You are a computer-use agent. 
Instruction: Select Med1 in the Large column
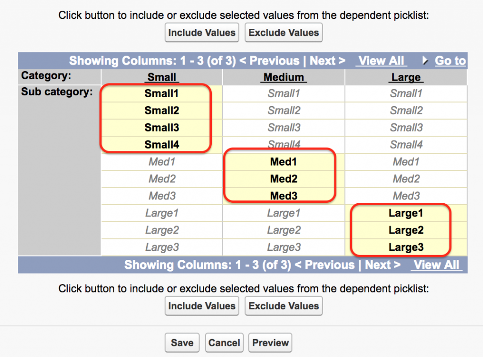[x=406, y=162]
